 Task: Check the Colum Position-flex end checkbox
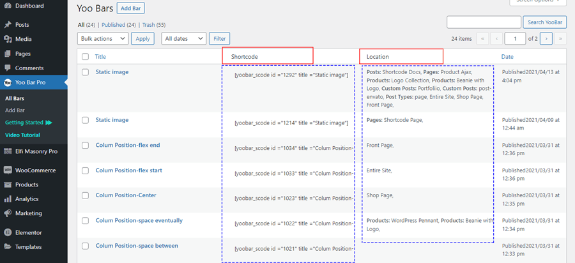85,146
